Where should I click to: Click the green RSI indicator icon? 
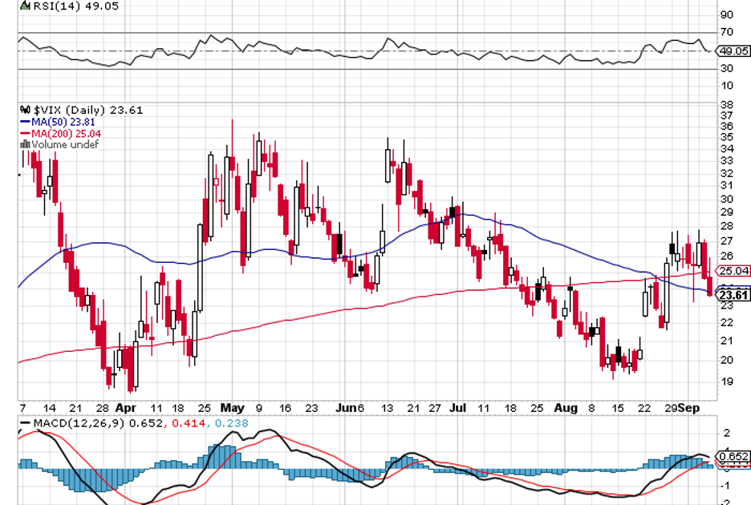tap(23, 6)
